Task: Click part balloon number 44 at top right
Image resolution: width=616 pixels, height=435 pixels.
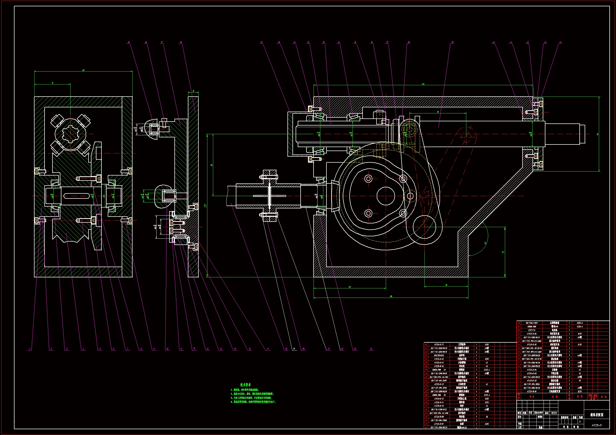Action: click(560, 42)
